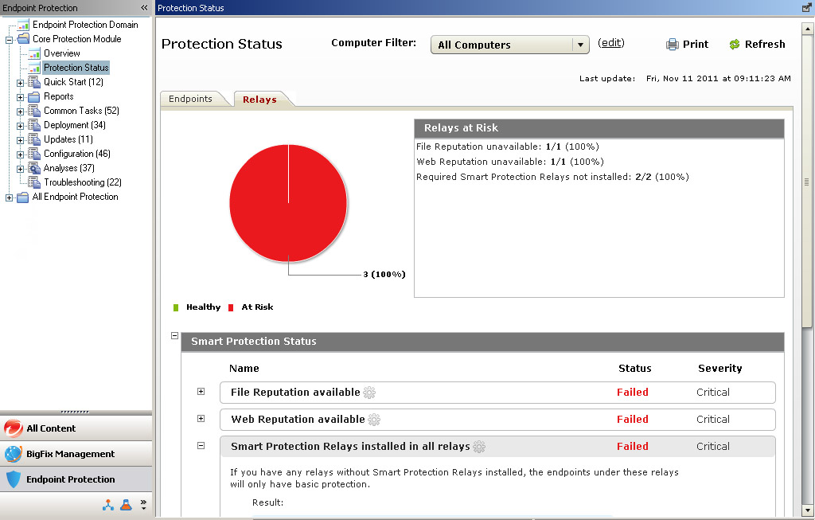Image resolution: width=815 pixels, height=520 pixels.
Task: Click the red At Risk pie slice
Action: [288, 203]
